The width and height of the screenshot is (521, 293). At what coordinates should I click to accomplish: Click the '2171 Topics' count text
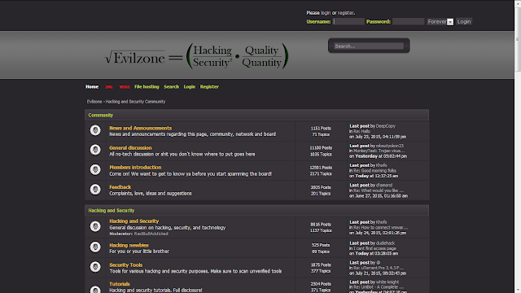pyautogui.click(x=321, y=173)
